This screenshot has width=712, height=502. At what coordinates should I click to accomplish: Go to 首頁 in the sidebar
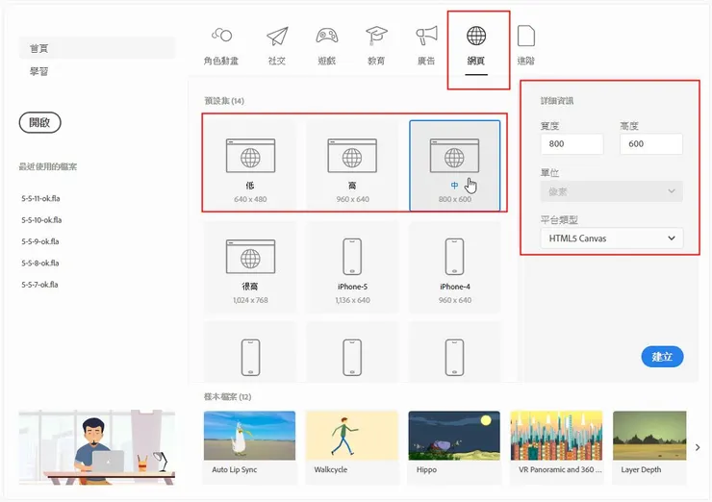[97, 48]
